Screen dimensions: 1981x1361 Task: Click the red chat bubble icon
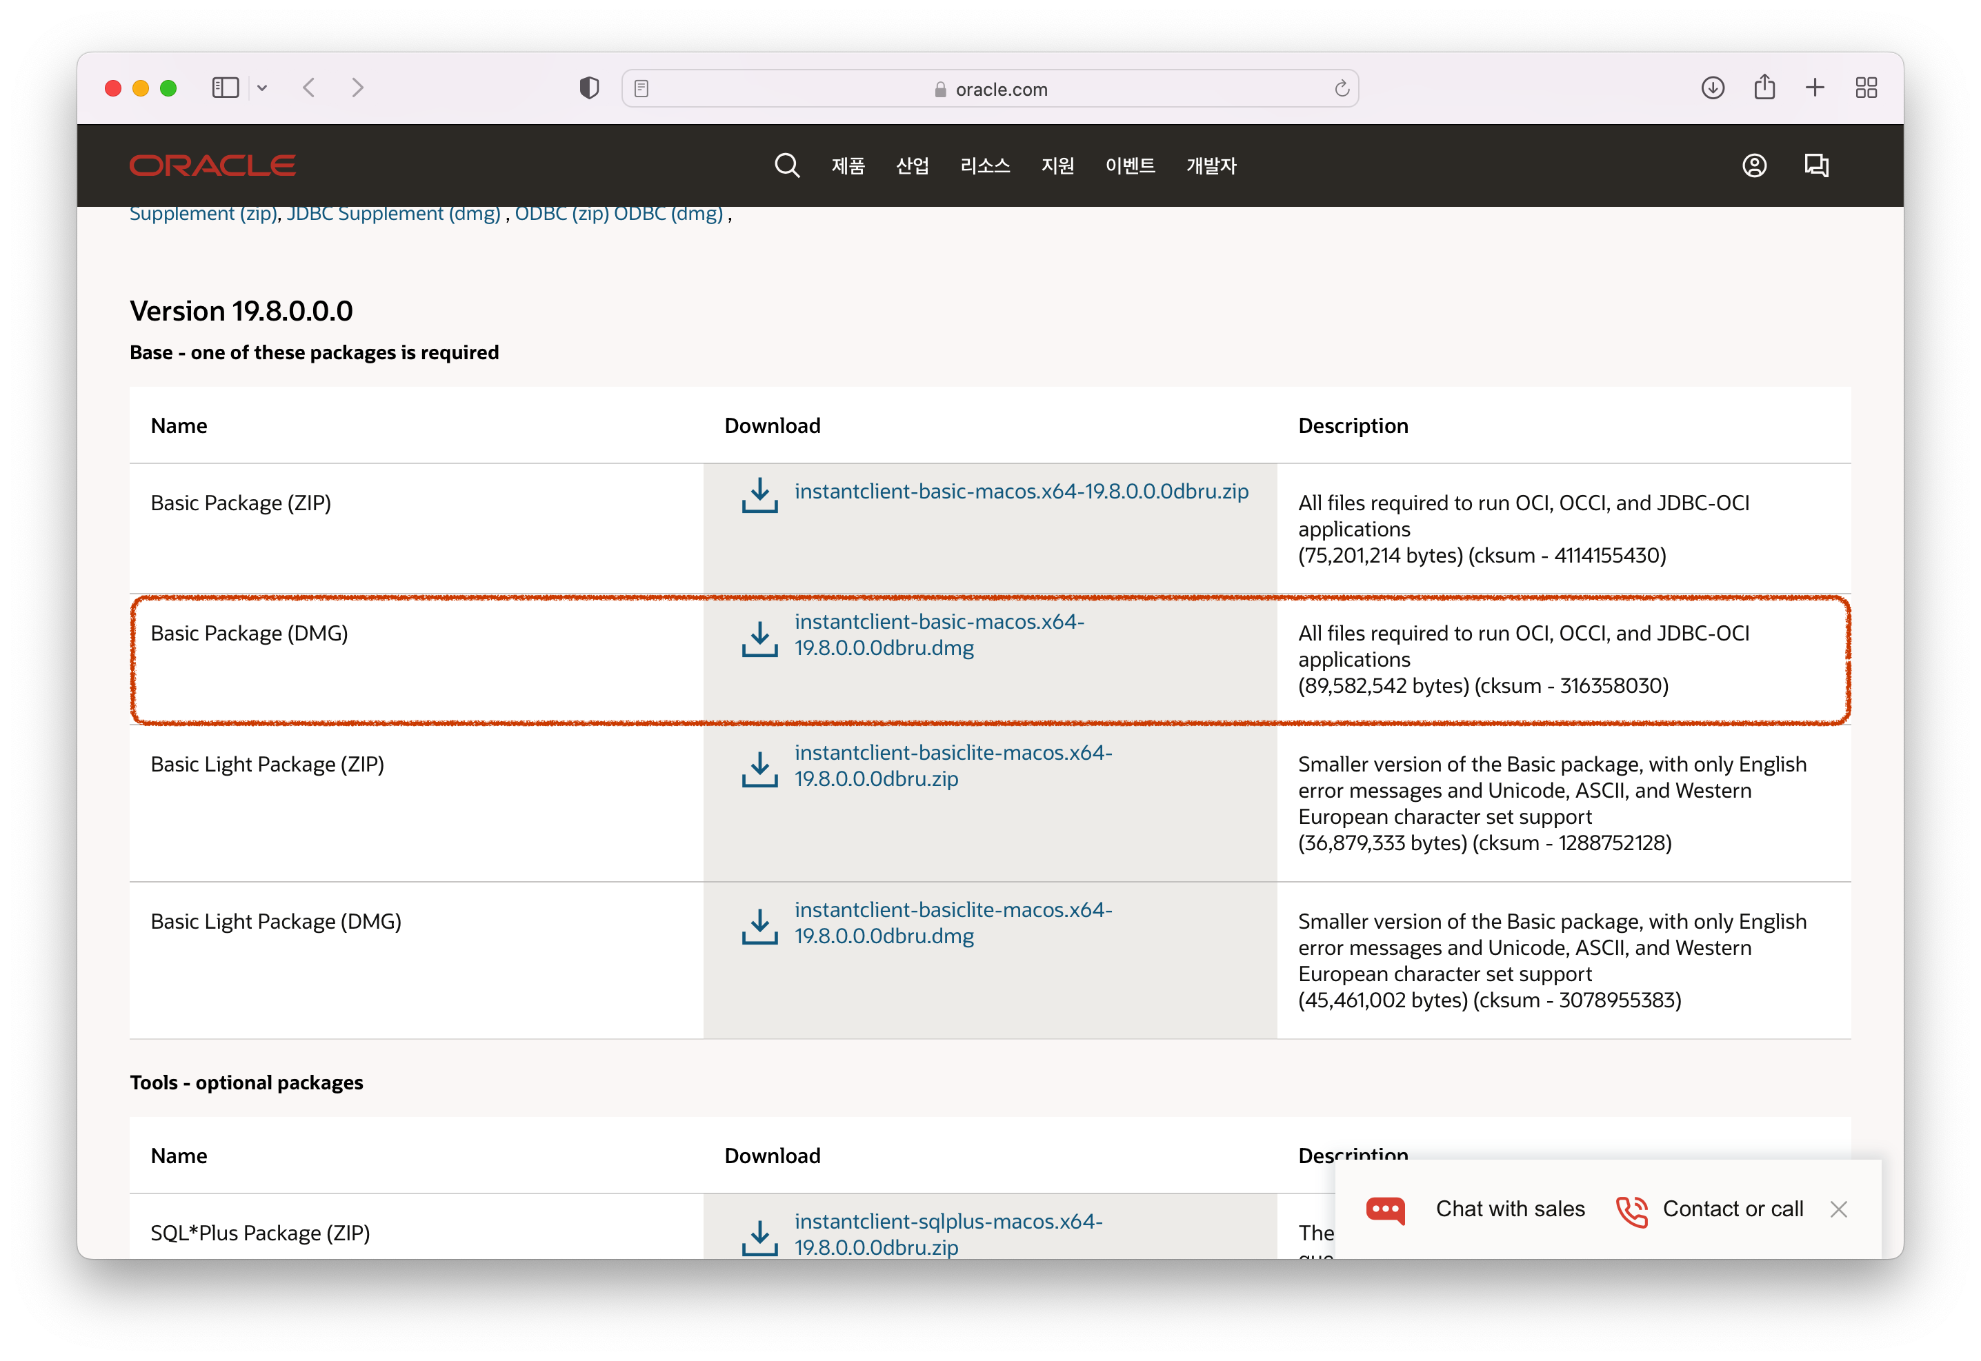(x=1386, y=1210)
